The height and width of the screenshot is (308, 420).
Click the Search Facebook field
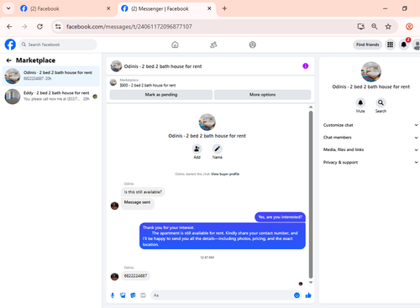point(58,44)
